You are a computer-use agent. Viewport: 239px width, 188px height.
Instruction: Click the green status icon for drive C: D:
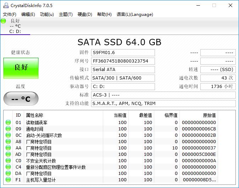pyautogui.click(x=4, y=21)
